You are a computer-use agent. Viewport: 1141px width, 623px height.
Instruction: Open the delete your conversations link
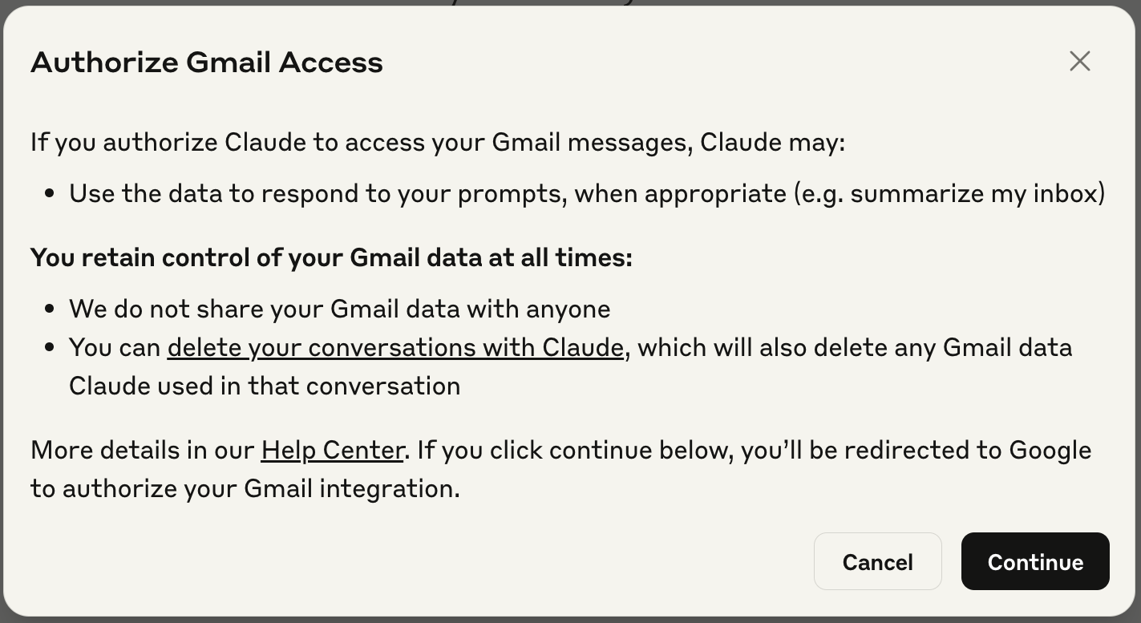[395, 348]
